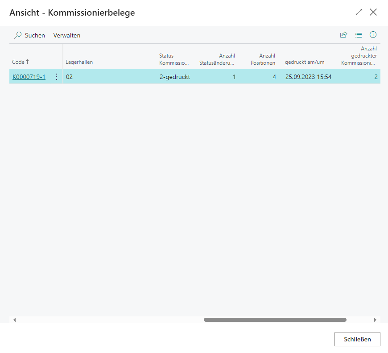The width and height of the screenshot is (388, 353).
Task: Close the Kommissionierbelege dialog with X
Action: tap(373, 12)
